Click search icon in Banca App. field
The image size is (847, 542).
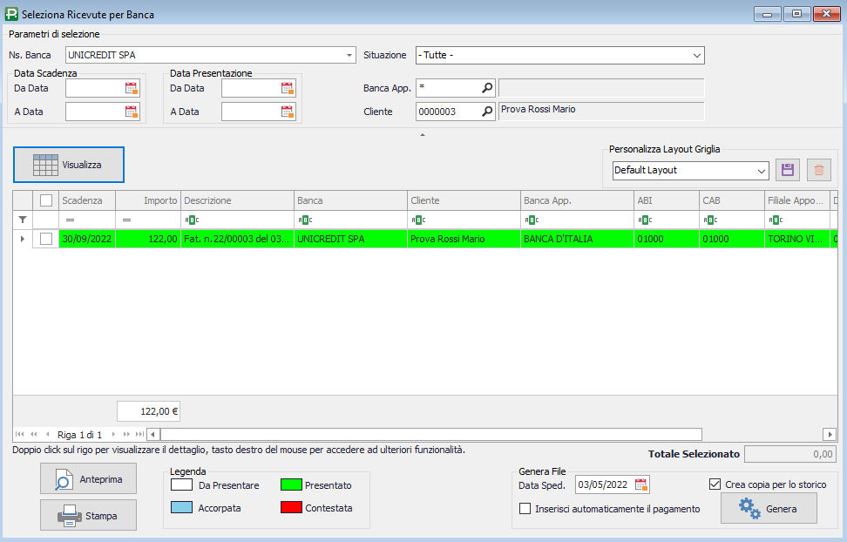pyautogui.click(x=487, y=88)
